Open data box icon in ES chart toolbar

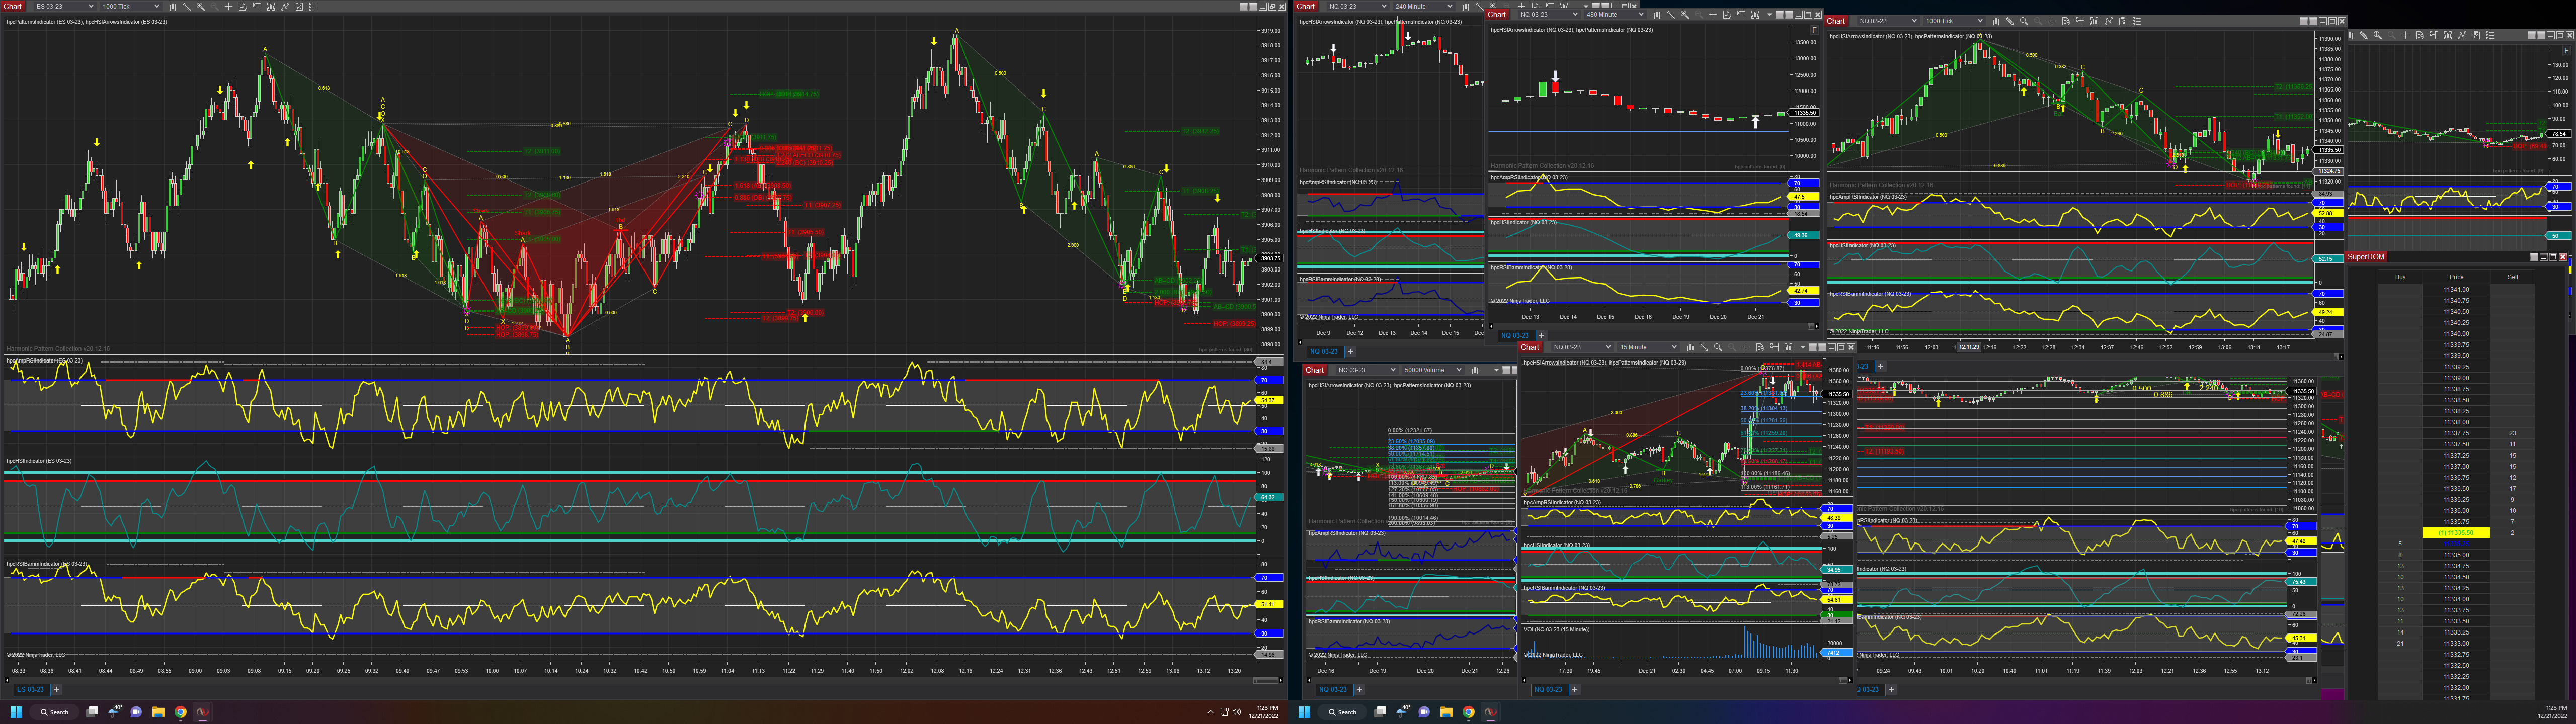pos(243,6)
